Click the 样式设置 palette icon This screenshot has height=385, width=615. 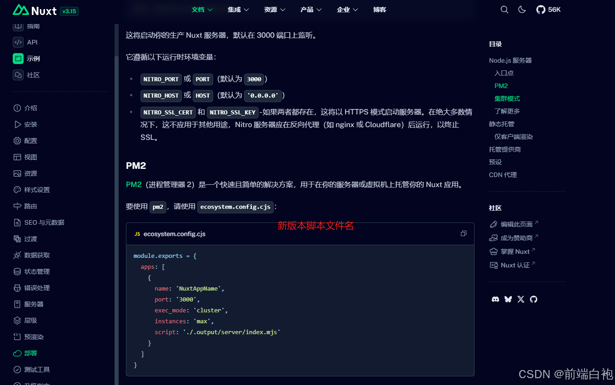pos(17,190)
